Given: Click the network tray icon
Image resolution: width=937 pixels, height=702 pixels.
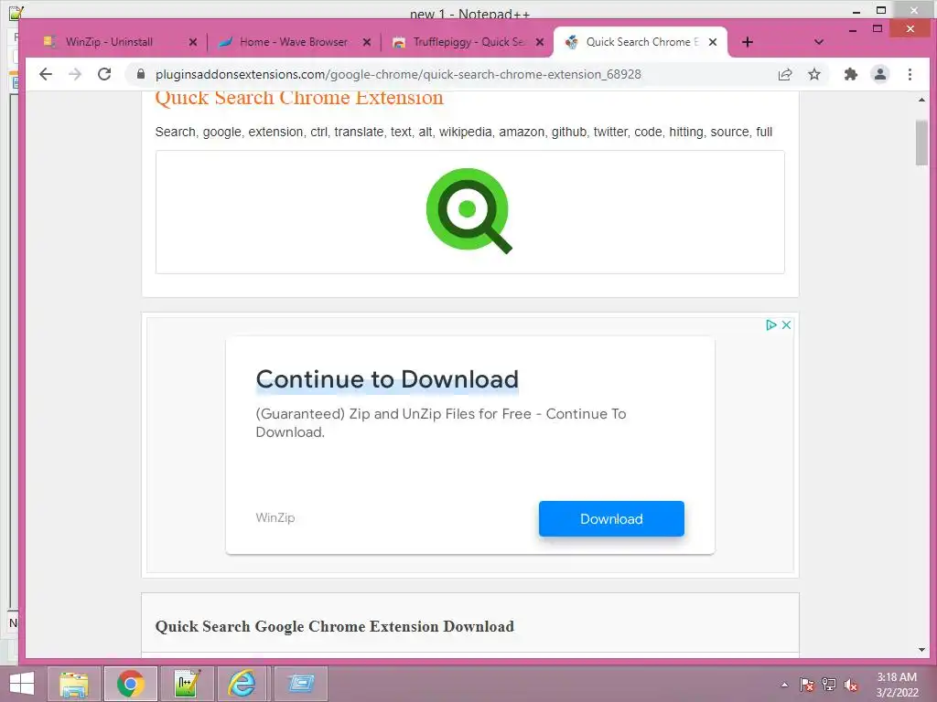Looking at the screenshot, I should click(829, 685).
